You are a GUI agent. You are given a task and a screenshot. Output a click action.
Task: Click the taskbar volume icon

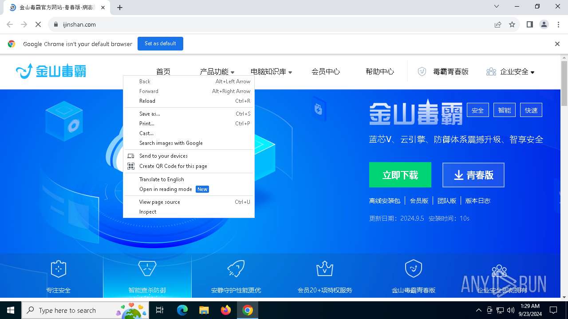pos(511,310)
